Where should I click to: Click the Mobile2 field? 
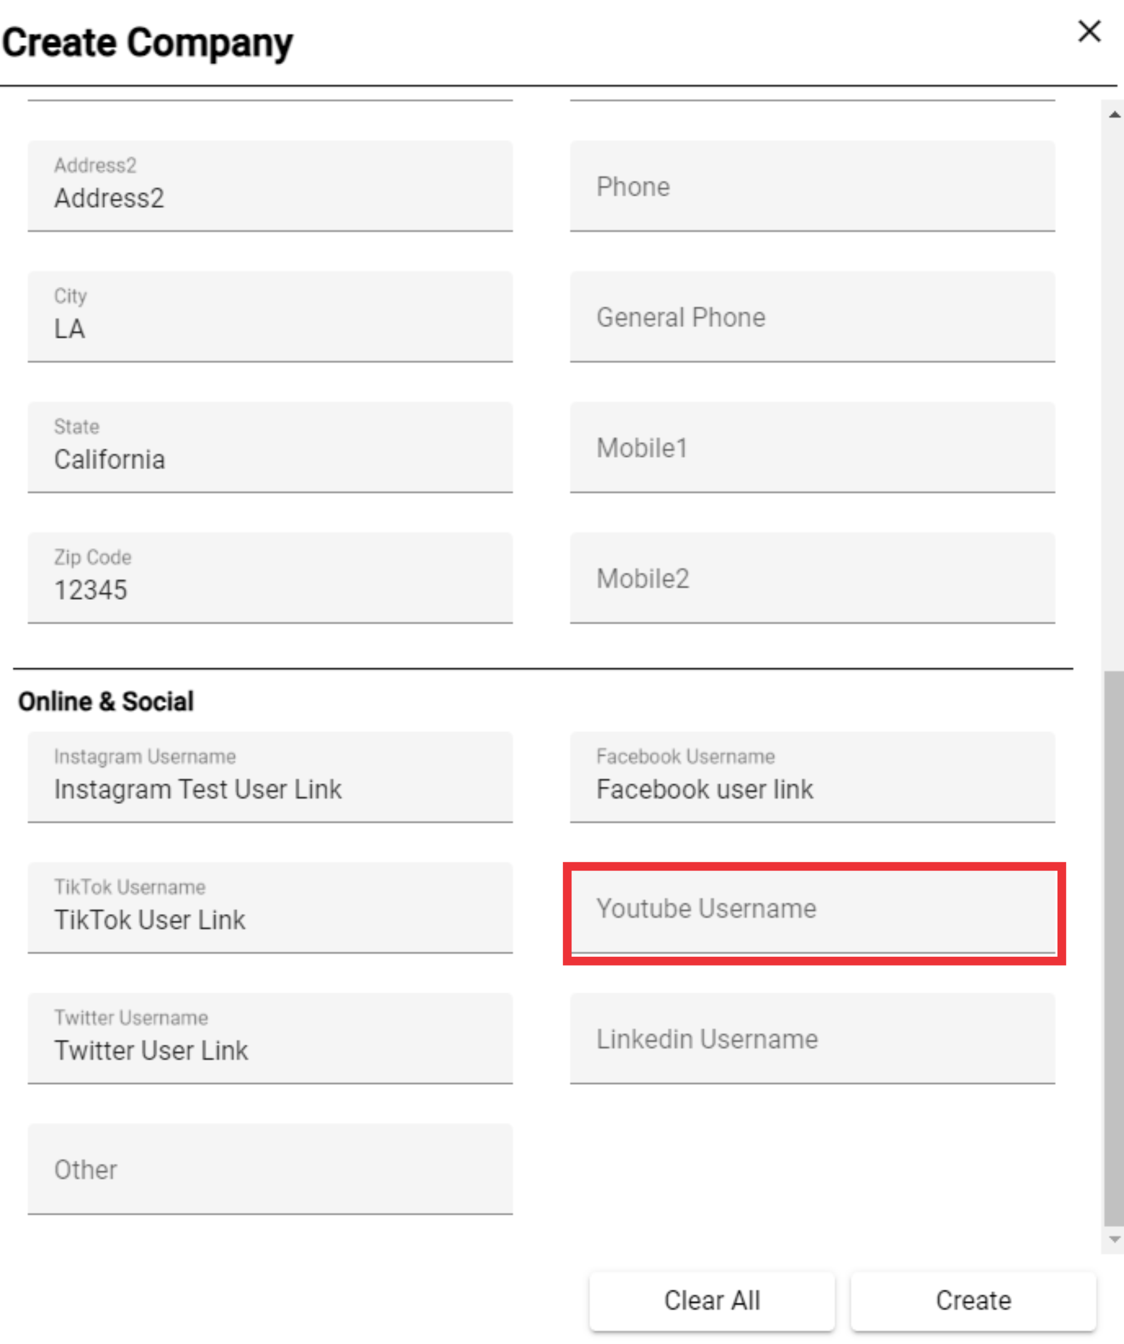tap(813, 578)
